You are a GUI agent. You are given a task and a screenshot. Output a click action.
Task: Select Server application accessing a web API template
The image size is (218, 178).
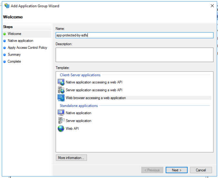click(x=94, y=90)
